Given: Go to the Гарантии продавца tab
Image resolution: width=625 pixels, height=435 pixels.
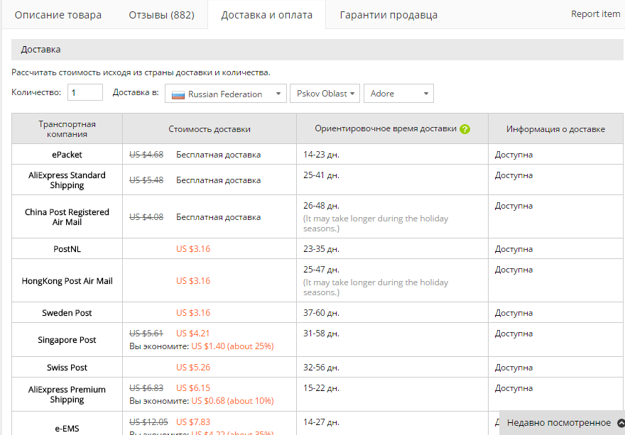Looking at the screenshot, I should 388,15.
